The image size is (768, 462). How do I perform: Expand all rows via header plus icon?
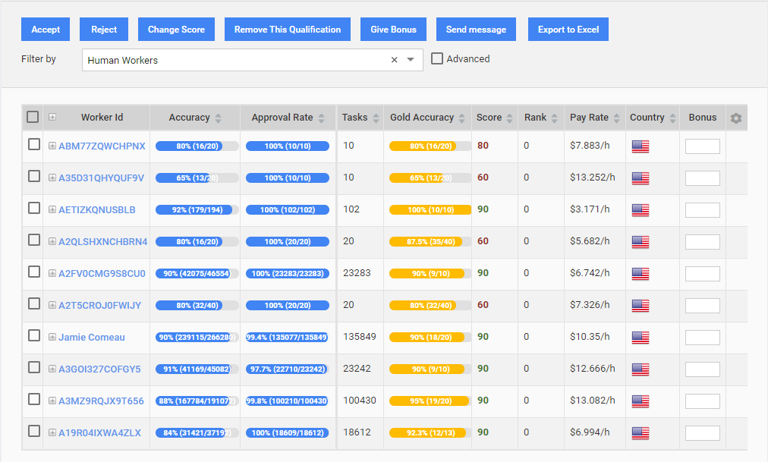click(x=52, y=117)
